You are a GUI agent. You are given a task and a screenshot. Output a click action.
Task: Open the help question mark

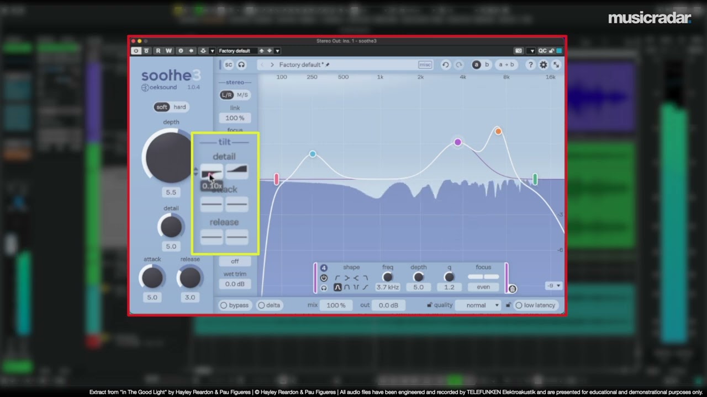pos(531,65)
